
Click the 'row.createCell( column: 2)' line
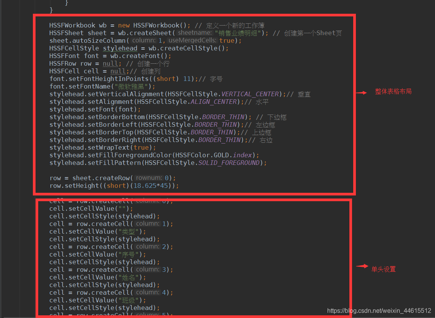(x=111, y=247)
